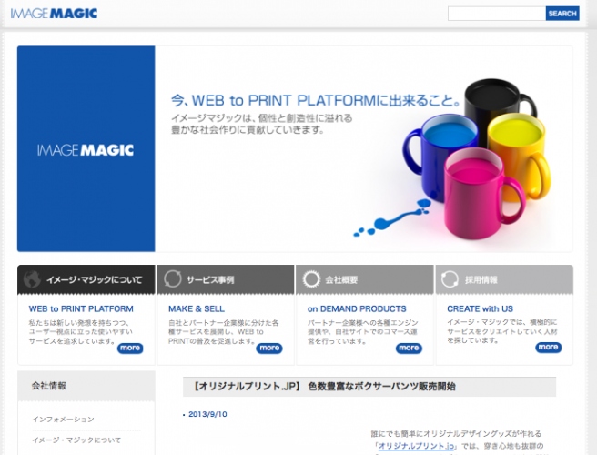This screenshot has height=455, width=597.
Task: Click the ring icon beside 採用情報
Action: click(450, 279)
